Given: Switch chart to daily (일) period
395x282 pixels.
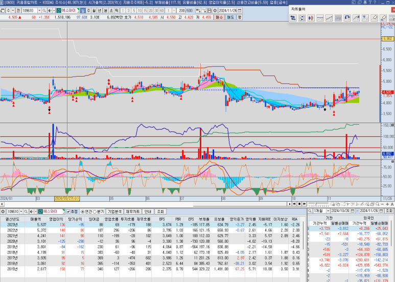Looking at the screenshot, I should click(83, 11).
